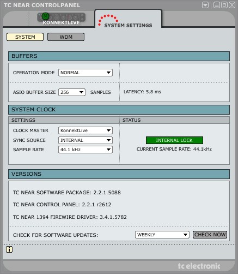Click the red dotted System Settings icon
238x274 pixels.
(x=108, y=20)
